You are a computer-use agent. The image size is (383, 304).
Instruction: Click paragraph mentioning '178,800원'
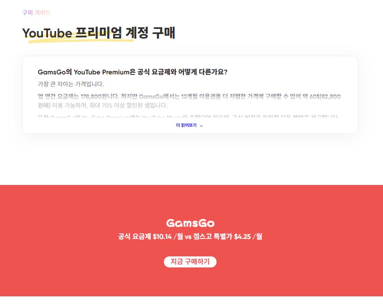coord(189,101)
